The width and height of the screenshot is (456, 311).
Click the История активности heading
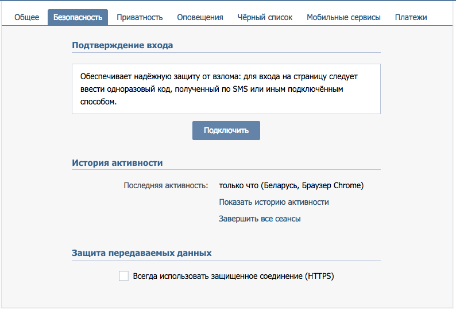[117, 162]
